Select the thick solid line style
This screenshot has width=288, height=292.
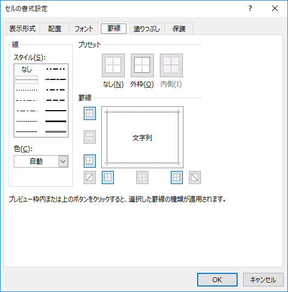point(56,121)
